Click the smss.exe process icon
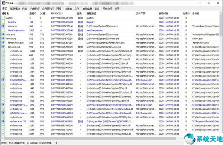Viewport: 223px width, 145px height. coord(3,26)
